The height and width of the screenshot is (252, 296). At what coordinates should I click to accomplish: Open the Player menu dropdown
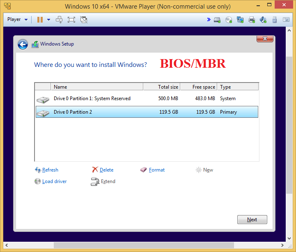pyautogui.click(x=17, y=19)
